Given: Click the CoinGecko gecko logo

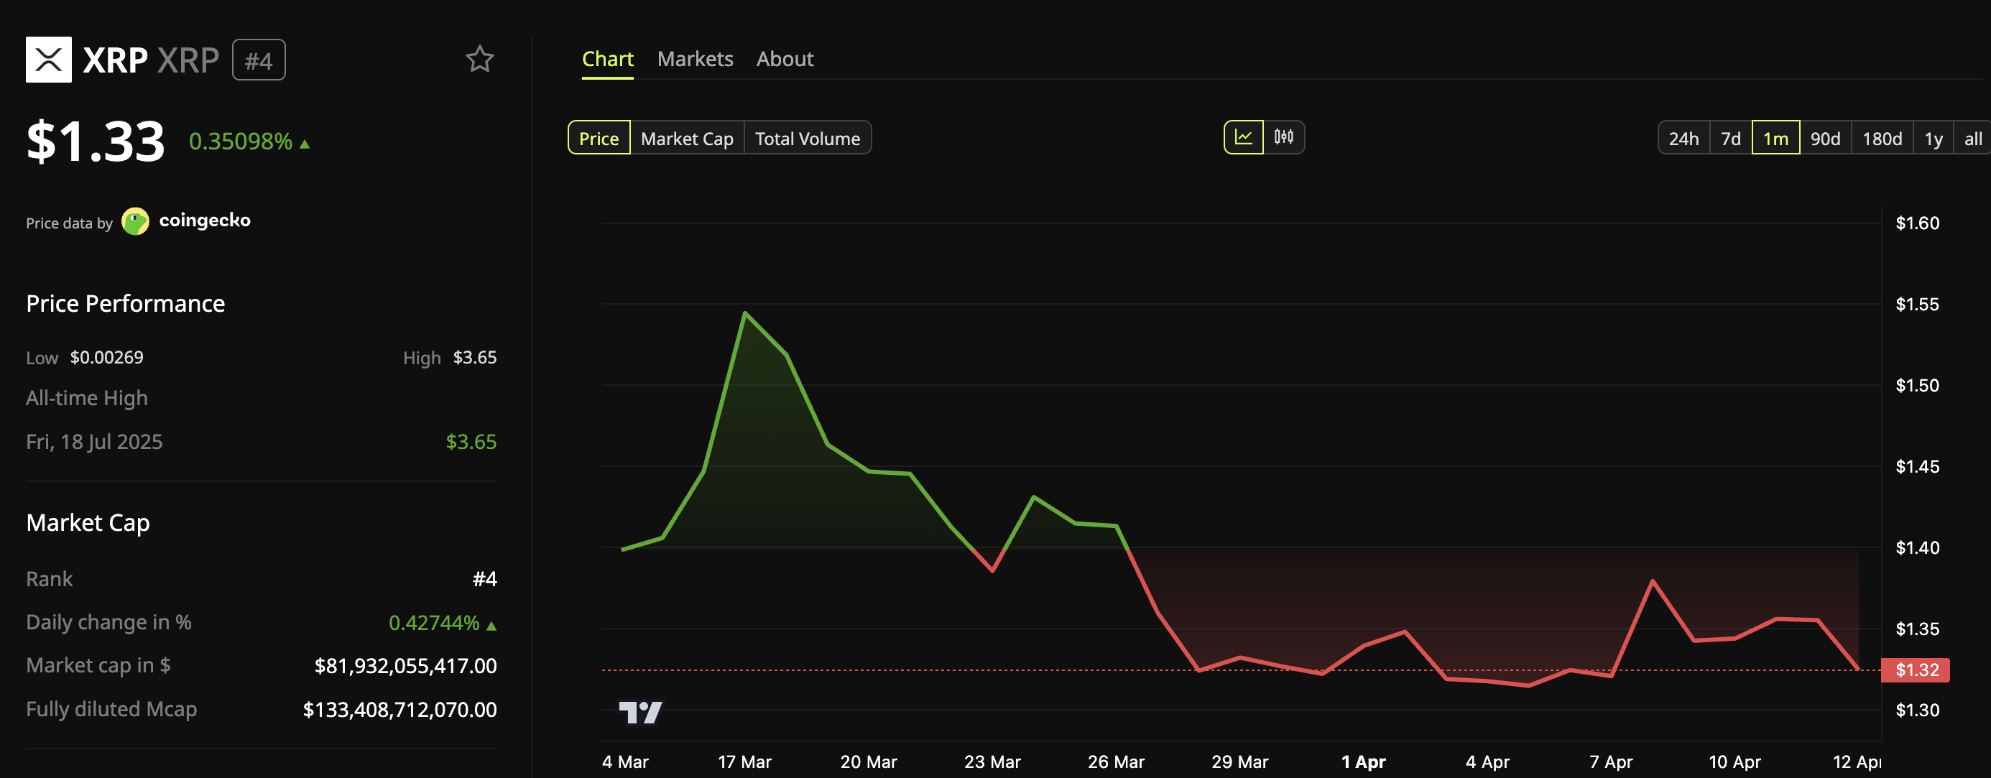Looking at the screenshot, I should pyautogui.click(x=136, y=221).
